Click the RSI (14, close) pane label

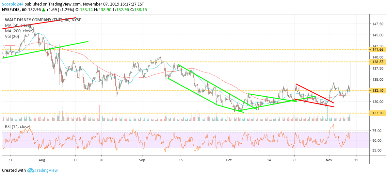pyautogui.click(x=17, y=127)
